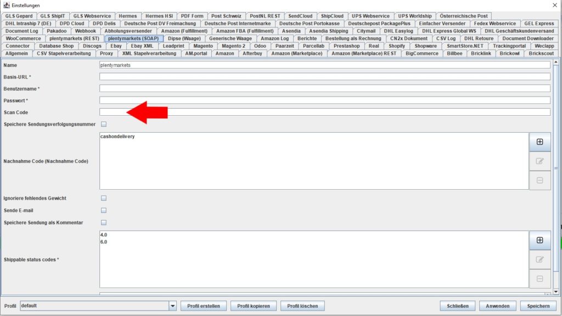Click scrollbar up arrow in settings panel
The width and height of the screenshot is (562, 316).
point(556,62)
